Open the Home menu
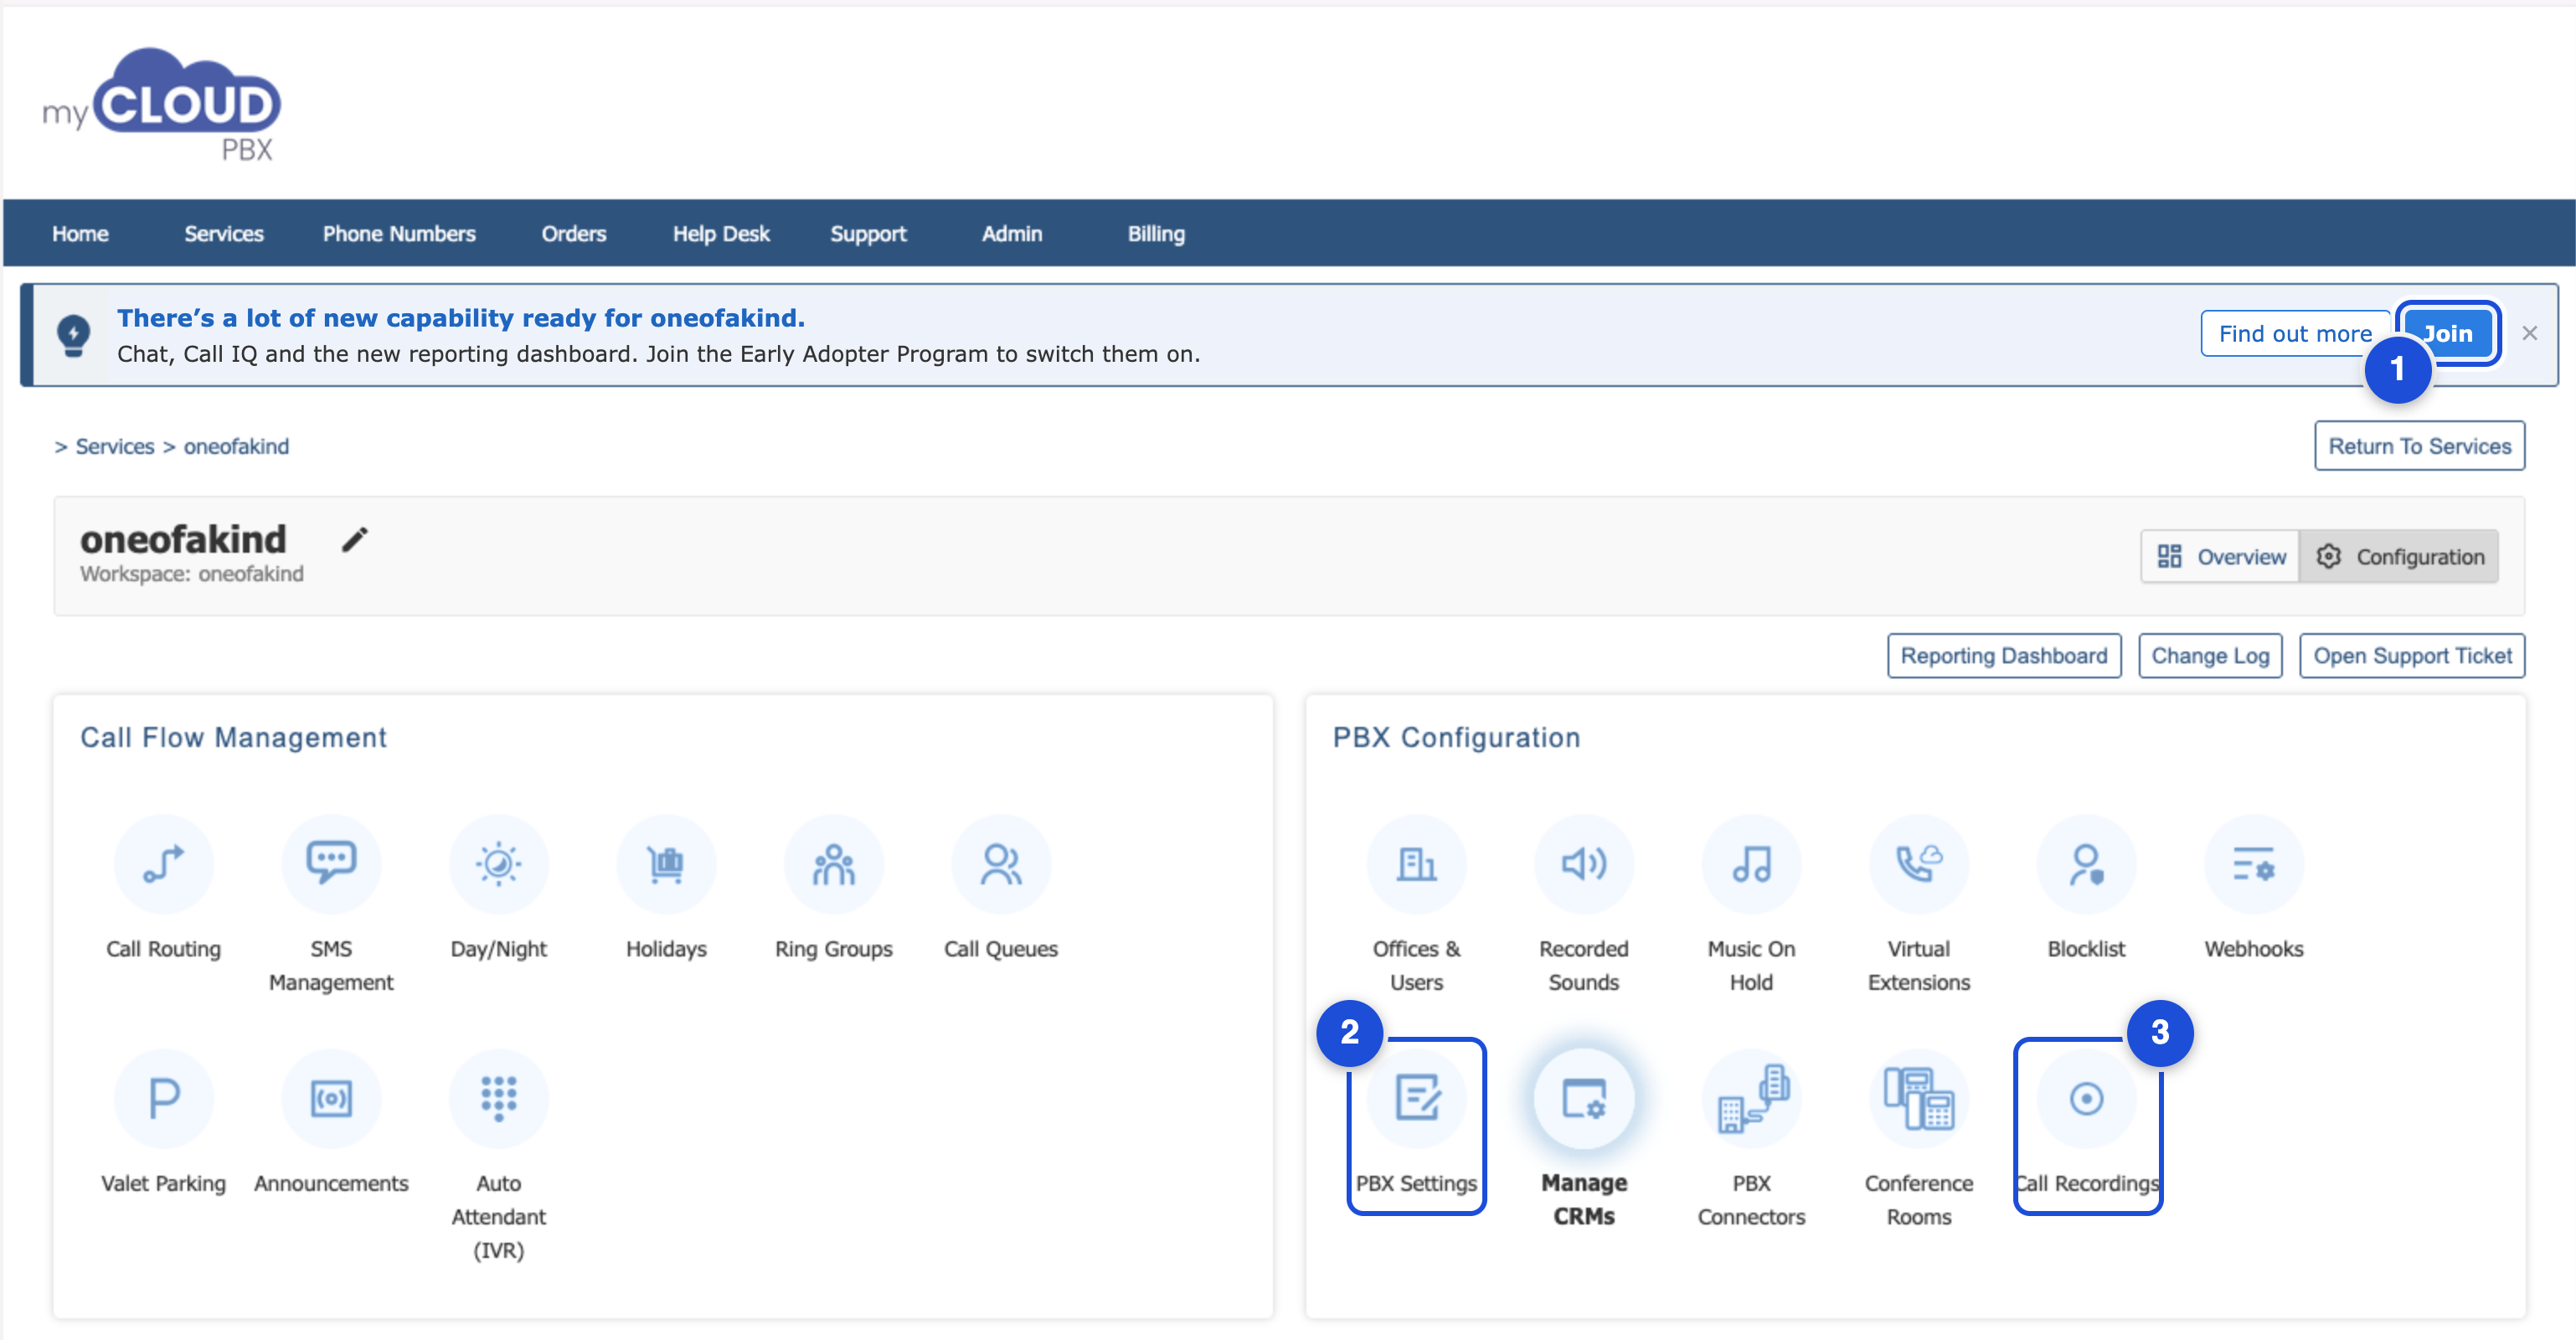Viewport: 2576px width, 1340px height. (80, 233)
